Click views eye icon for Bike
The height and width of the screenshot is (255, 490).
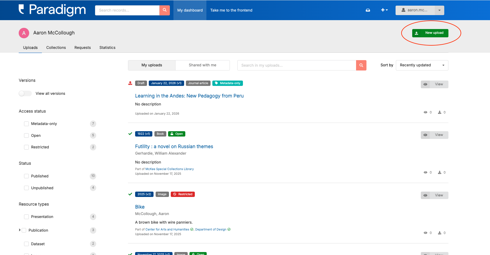(425, 233)
